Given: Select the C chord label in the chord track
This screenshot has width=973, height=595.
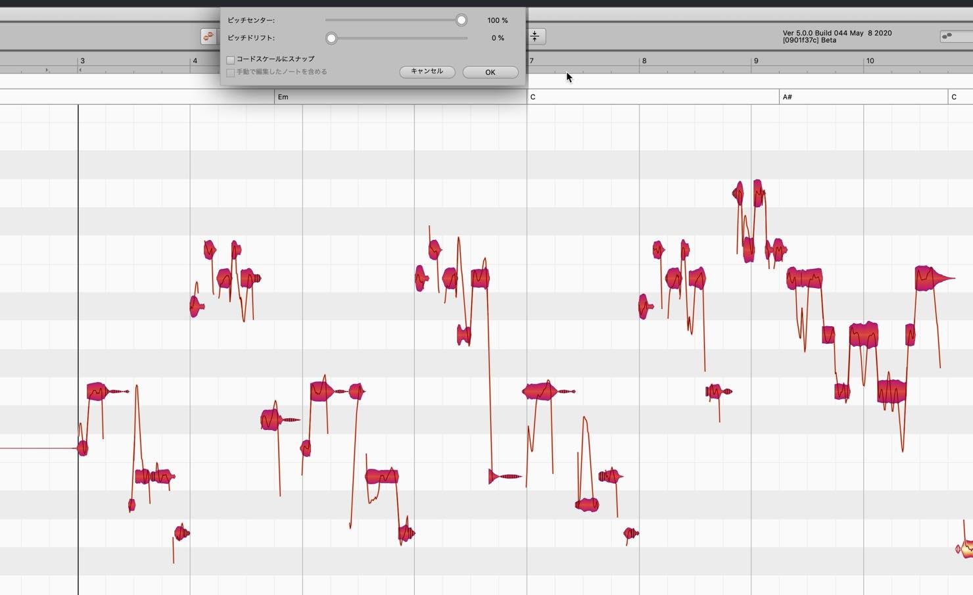Looking at the screenshot, I should pos(533,97).
